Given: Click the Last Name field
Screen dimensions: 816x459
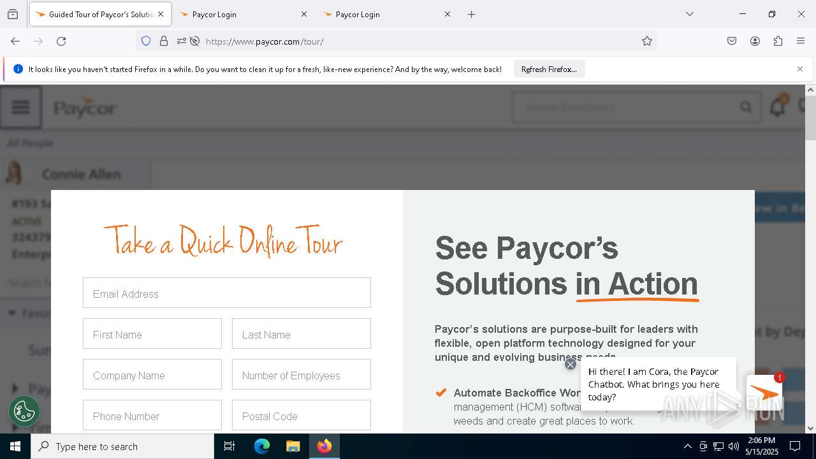Looking at the screenshot, I should pyautogui.click(x=302, y=334).
